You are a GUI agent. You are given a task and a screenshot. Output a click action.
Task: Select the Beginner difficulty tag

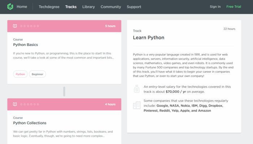(x=38, y=74)
